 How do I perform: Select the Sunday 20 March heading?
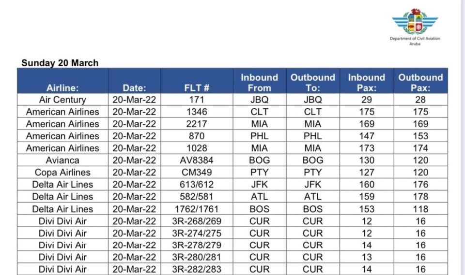pos(60,63)
